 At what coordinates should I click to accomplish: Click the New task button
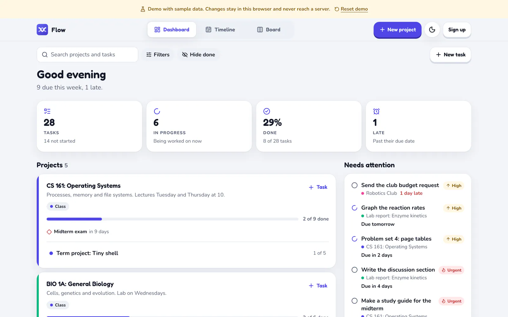(451, 55)
